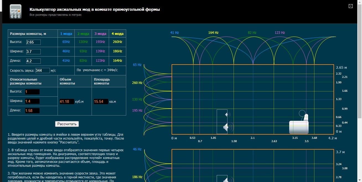Click the 2.65 м height axis label
The height and width of the screenshot is (182, 362).
(x=341, y=68)
